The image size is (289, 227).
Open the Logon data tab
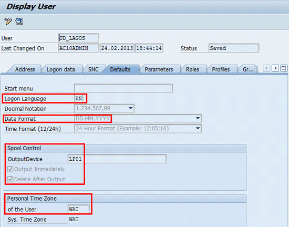(60, 69)
